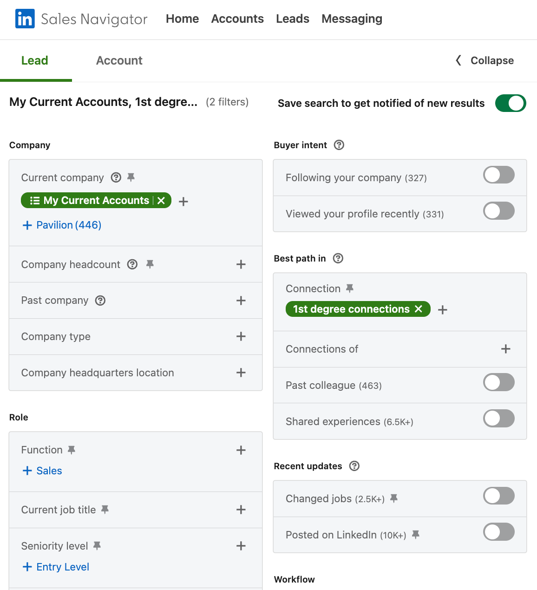The height and width of the screenshot is (590, 537).
Task: Open the Leads menu
Action: tap(293, 19)
